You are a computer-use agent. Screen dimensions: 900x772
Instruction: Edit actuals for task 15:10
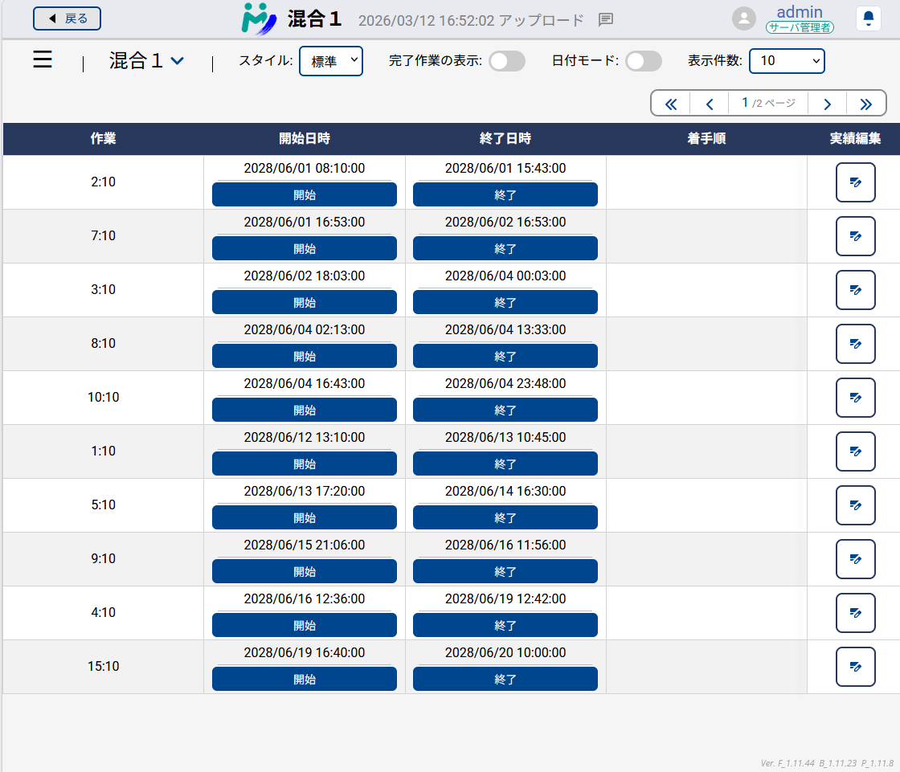point(855,667)
